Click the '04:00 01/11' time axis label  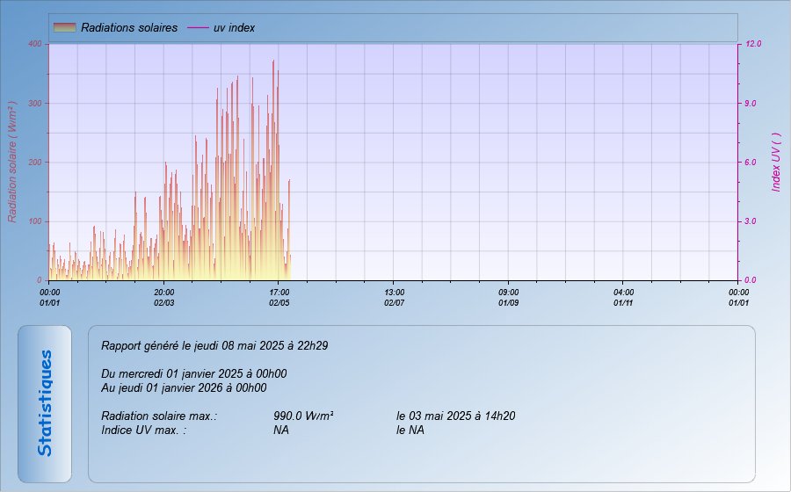click(x=623, y=298)
